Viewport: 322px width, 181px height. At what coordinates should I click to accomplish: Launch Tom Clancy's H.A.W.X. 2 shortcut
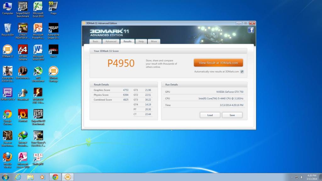click(x=38, y=139)
